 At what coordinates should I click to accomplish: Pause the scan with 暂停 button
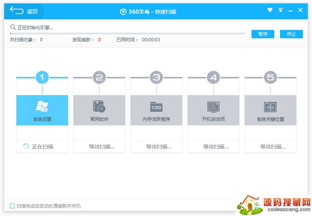click(x=263, y=34)
